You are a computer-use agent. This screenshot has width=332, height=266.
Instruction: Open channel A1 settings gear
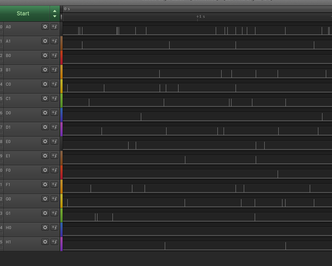point(45,41)
